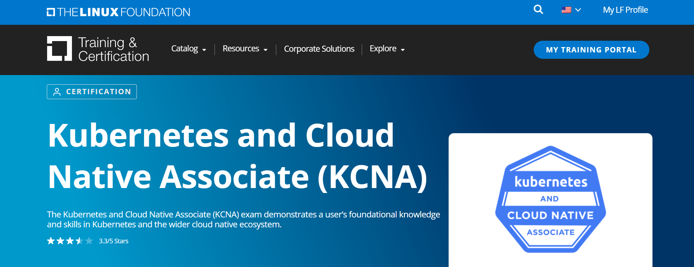The image size is (694, 267).
Task: Open My LF Profile link
Action: (625, 10)
